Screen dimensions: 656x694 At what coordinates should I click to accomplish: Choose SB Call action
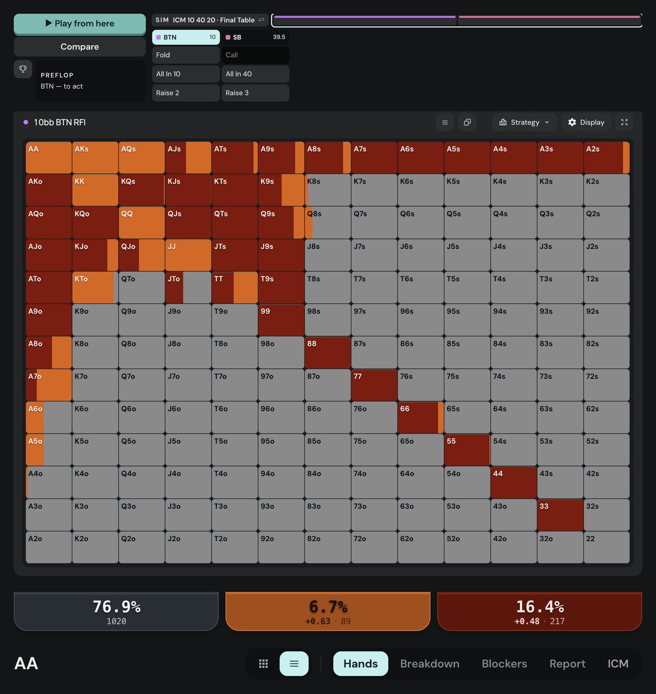click(x=255, y=55)
